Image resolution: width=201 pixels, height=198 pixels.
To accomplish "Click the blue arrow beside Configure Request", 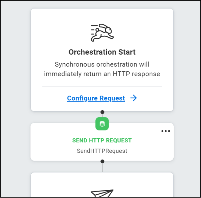I will click(x=134, y=98).
